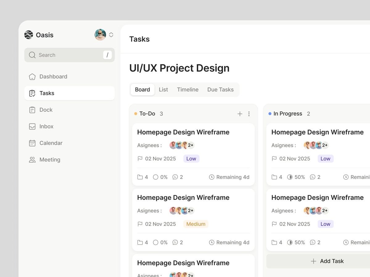The width and height of the screenshot is (370, 277).
Task: Open the Dock panel
Action: (x=46, y=110)
